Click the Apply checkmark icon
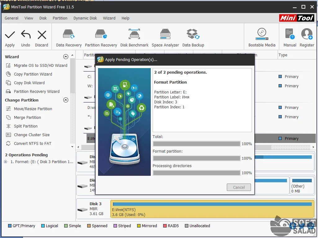 coord(10,35)
